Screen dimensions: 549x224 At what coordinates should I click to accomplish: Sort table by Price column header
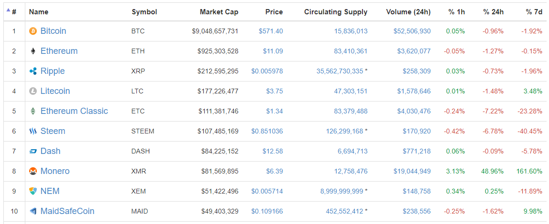pos(274,12)
